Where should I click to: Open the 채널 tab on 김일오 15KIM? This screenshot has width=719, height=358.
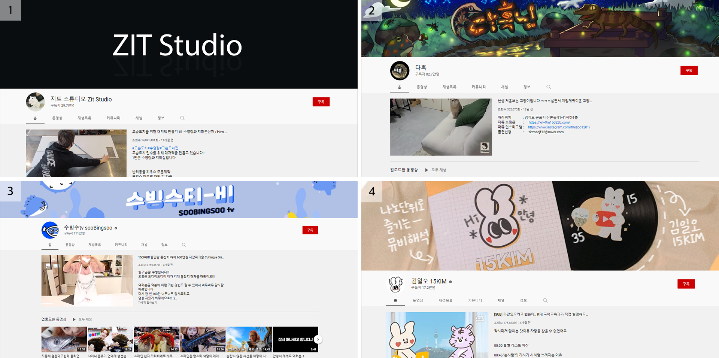[501, 300]
